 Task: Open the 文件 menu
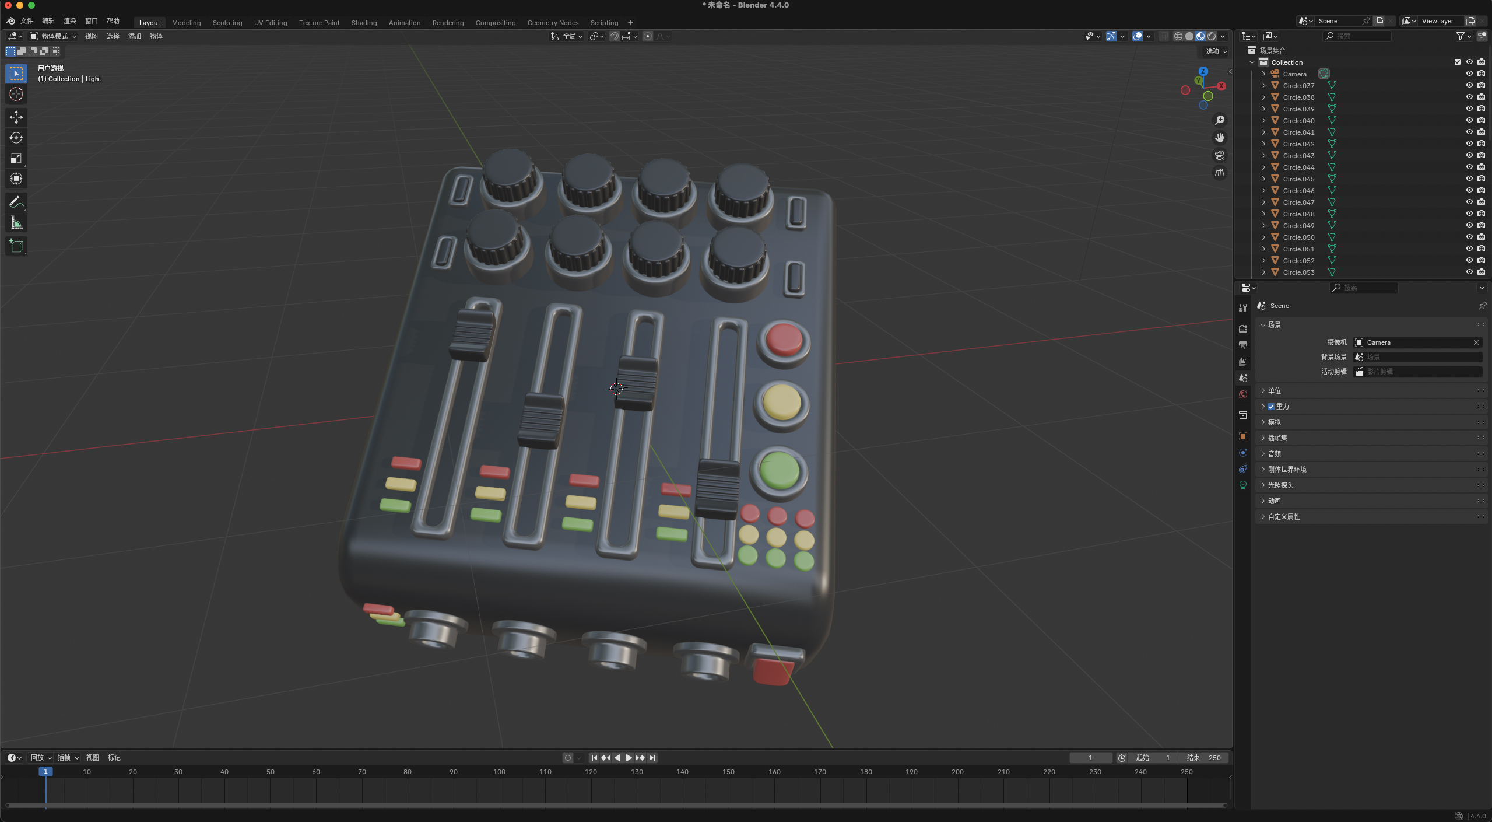click(27, 21)
